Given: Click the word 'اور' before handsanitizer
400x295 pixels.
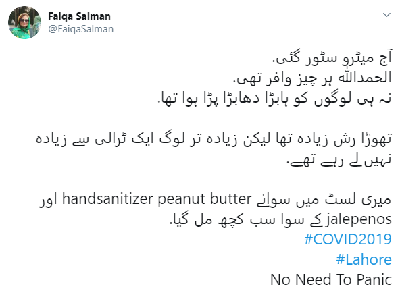Looking at the screenshot, I should point(48,200).
